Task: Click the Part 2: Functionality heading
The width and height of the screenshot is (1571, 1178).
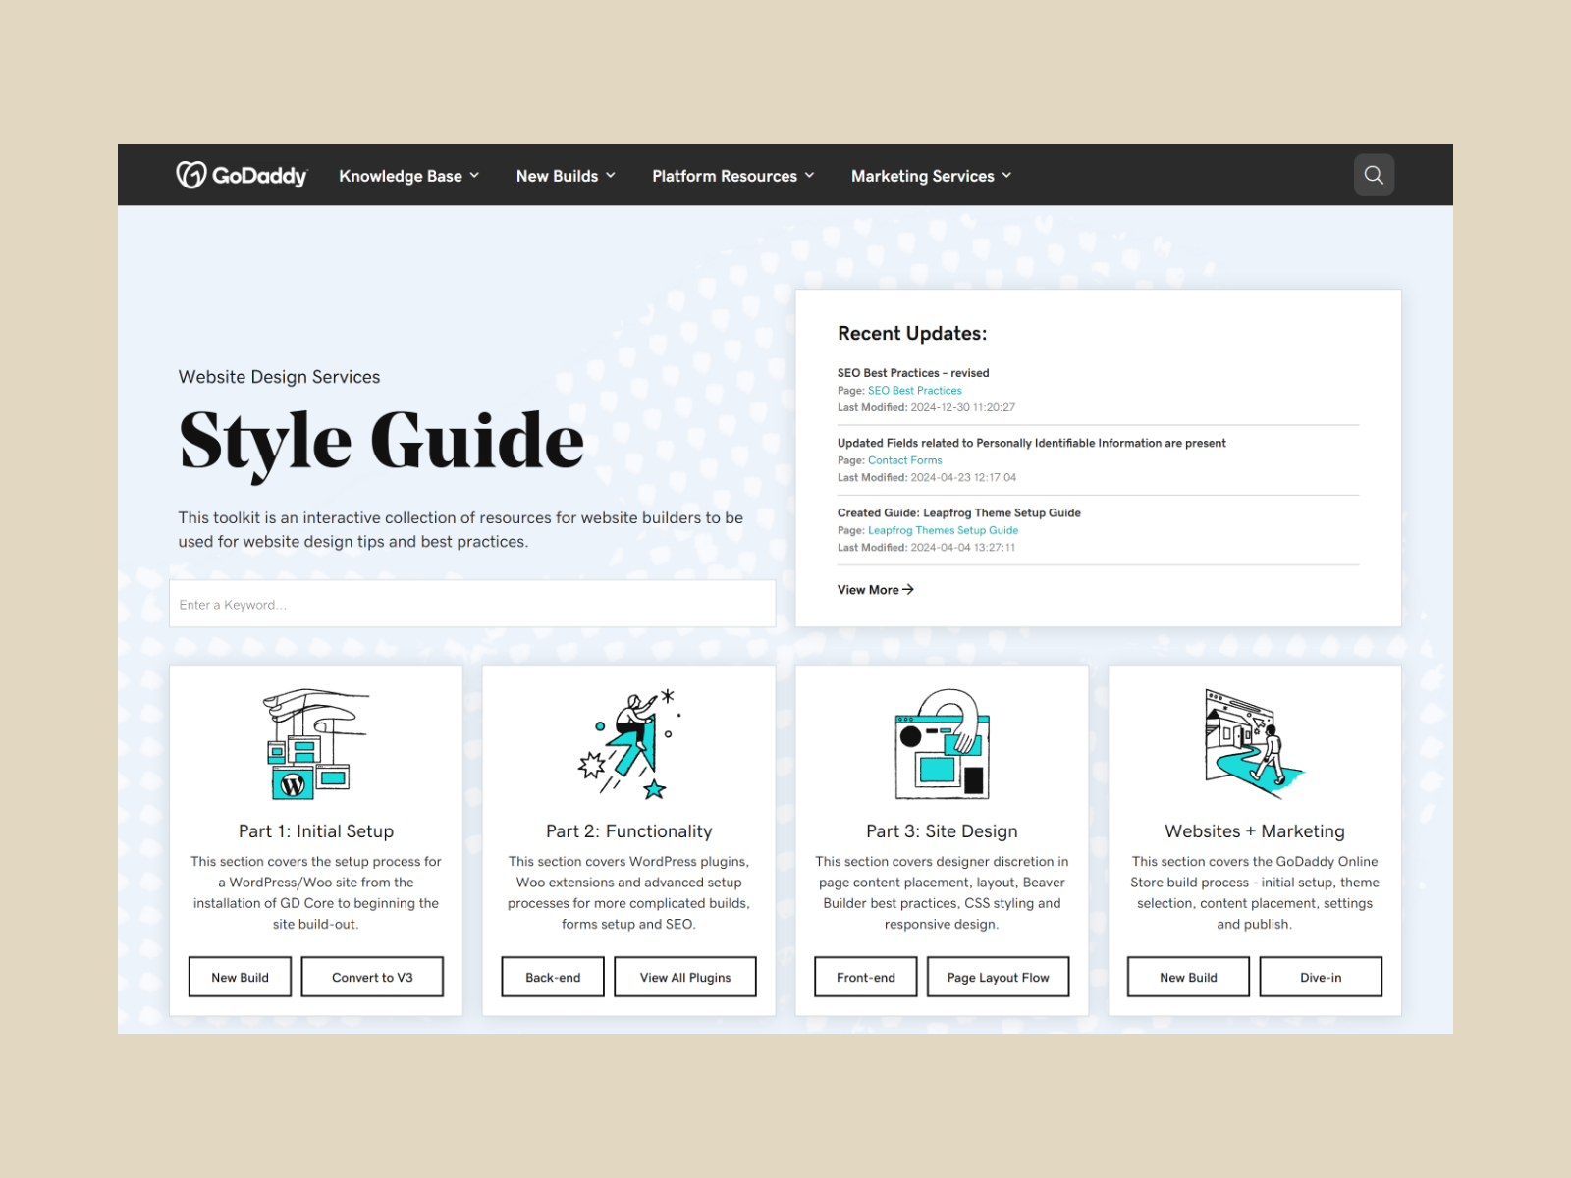Action: [628, 831]
